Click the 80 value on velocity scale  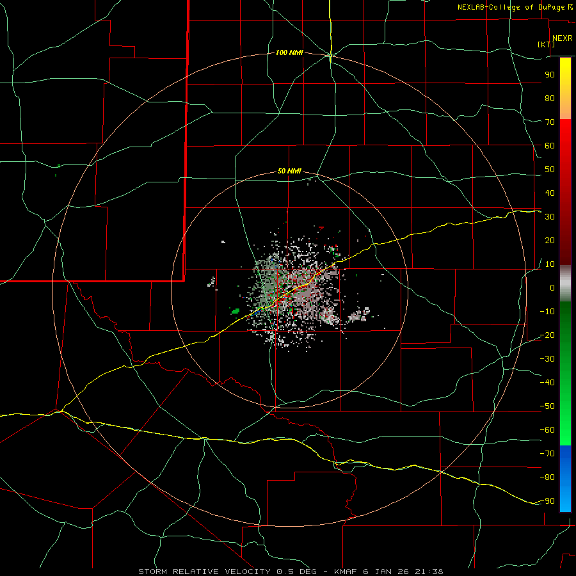[x=550, y=98]
